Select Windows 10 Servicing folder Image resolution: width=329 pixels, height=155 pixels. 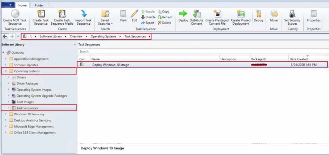(29, 114)
